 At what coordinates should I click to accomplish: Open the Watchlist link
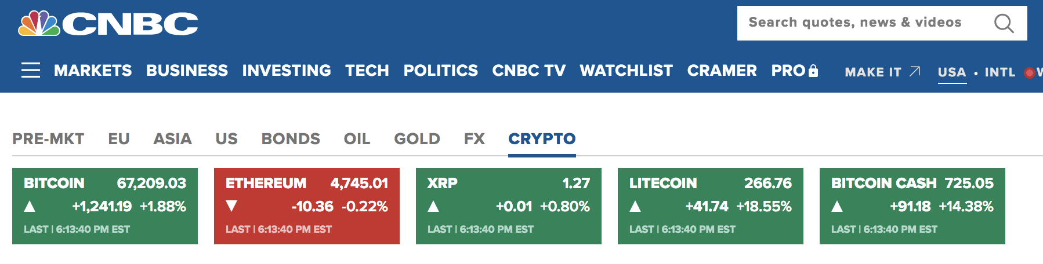click(626, 71)
